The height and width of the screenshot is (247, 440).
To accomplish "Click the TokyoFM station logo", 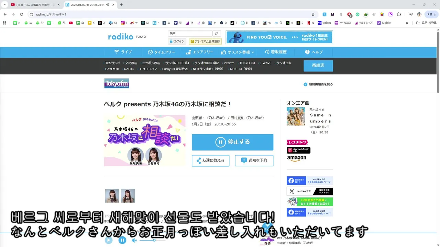I will click(x=117, y=83).
